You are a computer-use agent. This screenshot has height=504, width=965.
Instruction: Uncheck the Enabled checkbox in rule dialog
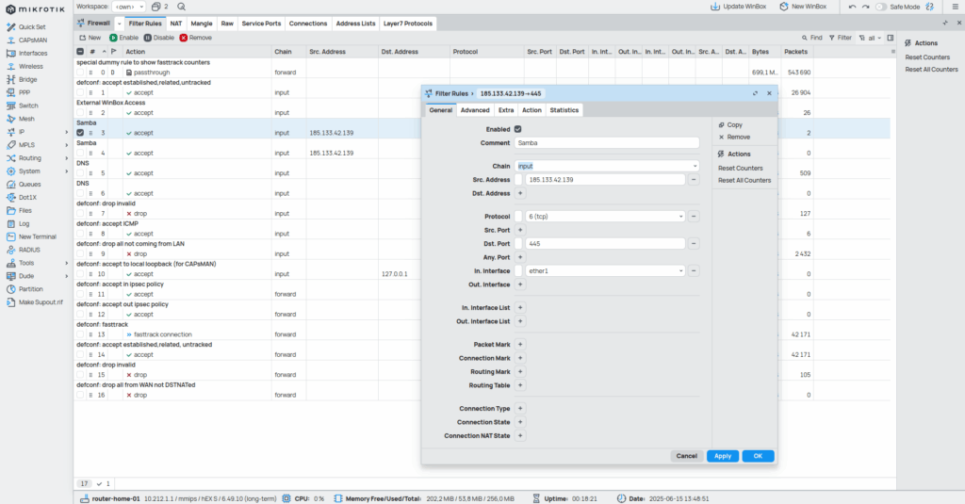[x=517, y=129]
